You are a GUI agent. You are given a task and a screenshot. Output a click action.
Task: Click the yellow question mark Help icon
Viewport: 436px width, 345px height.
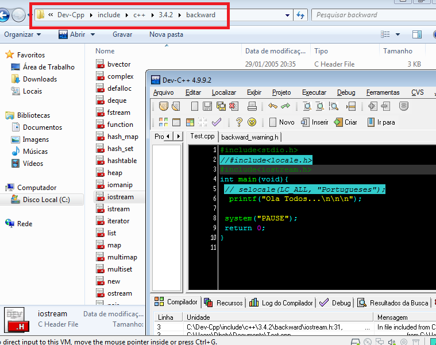click(x=239, y=122)
